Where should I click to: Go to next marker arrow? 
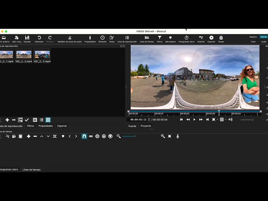point(76,136)
